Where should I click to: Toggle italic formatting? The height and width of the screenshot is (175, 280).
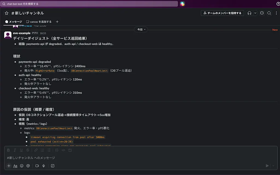coord(15,150)
